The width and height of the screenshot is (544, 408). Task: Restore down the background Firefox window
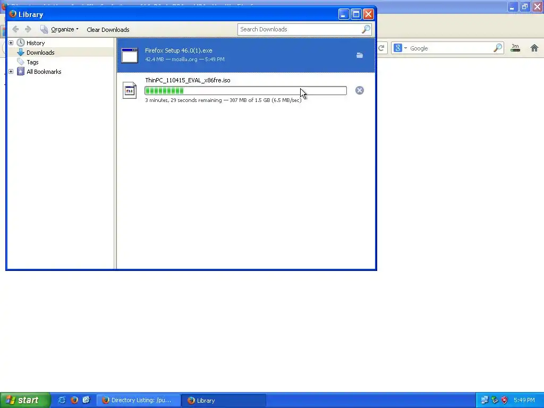524,6
